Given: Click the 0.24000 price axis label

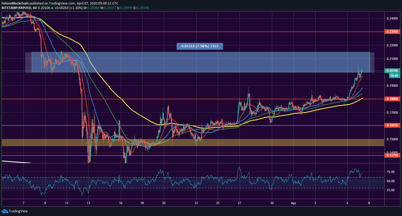Looking at the screenshot, I should click(392, 18).
